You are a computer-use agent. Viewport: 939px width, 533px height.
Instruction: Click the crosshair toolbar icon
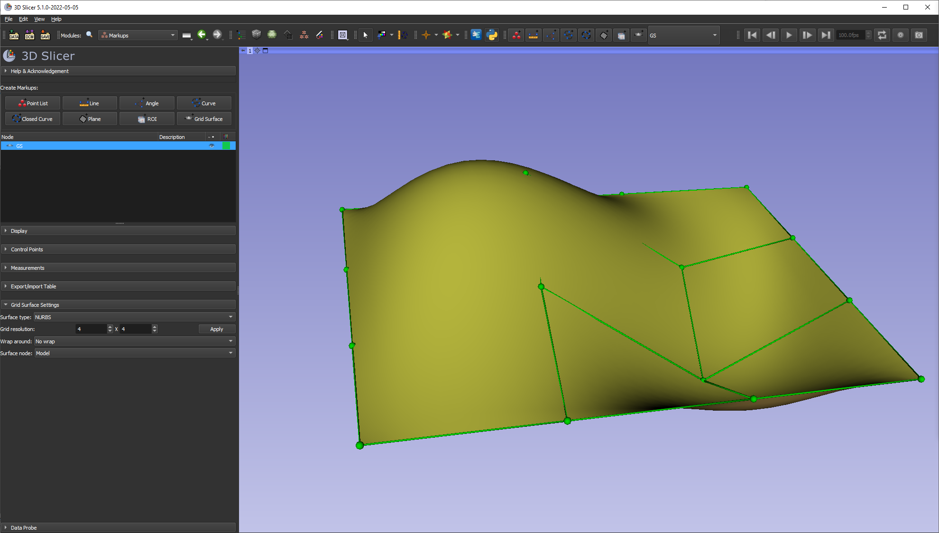[426, 35]
